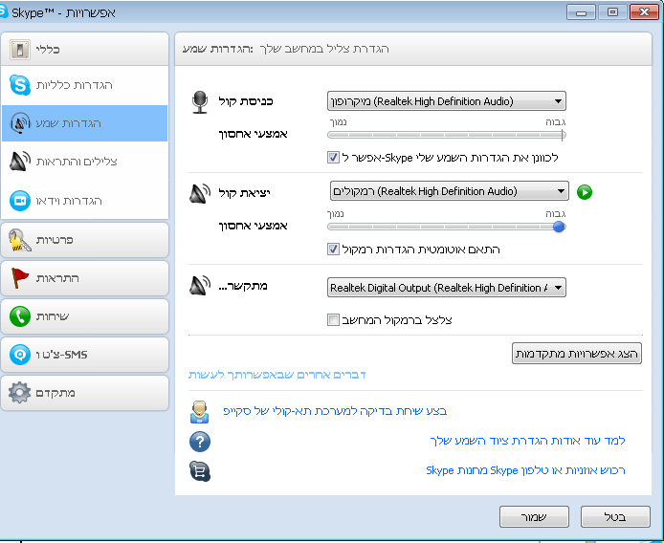The image size is (664, 543).
Task: Open the התראות section
Action: [85, 278]
